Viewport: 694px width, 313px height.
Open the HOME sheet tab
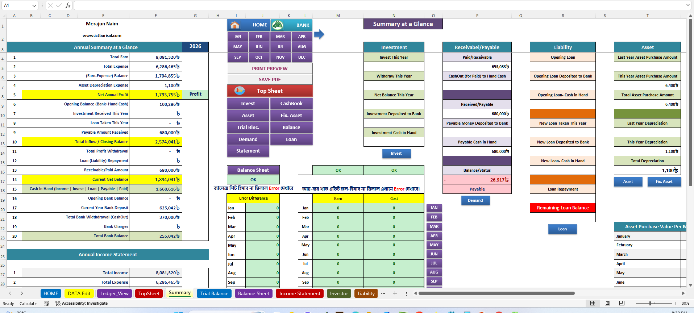point(51,293)
